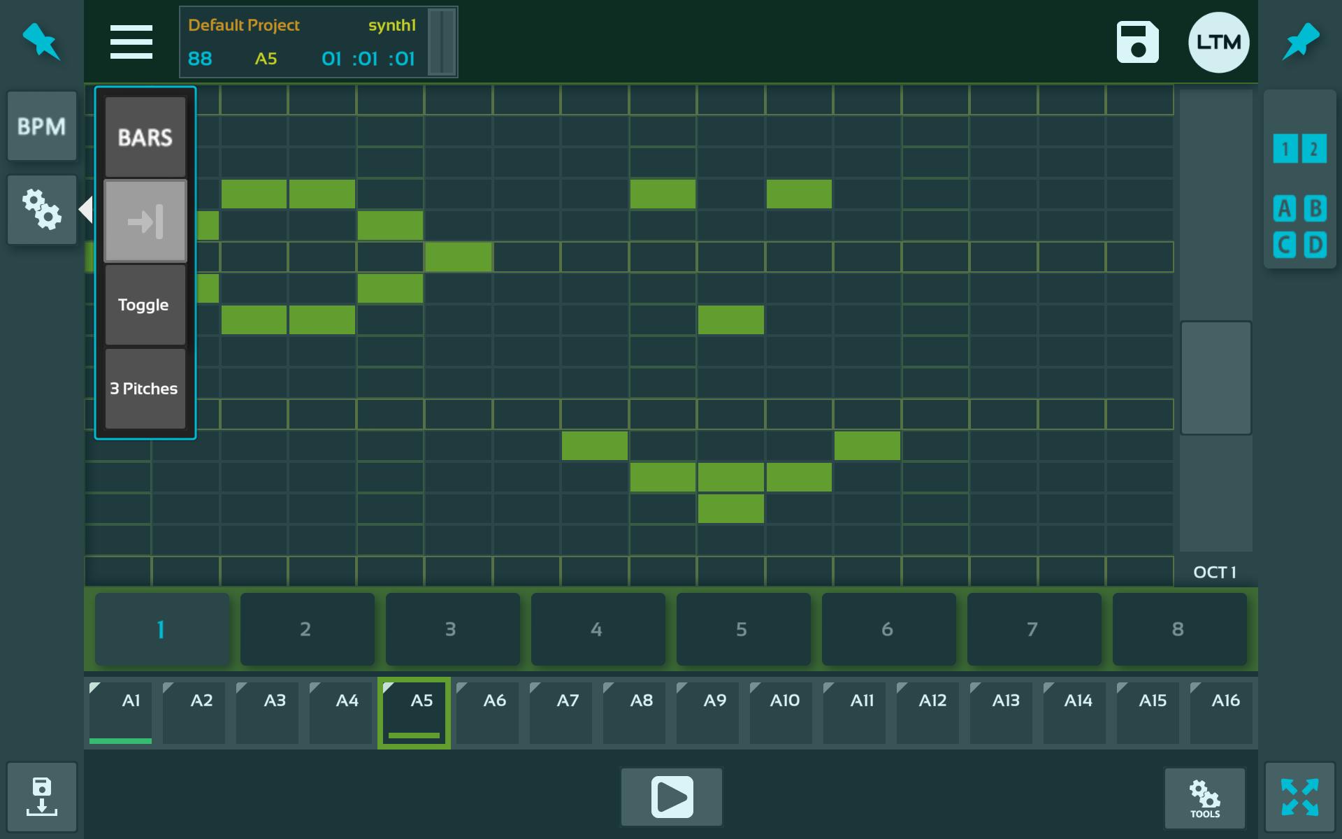Viewport: 1342px width, 839px height.
Task: Select pattern A7
Action: [x=561, y=712]
